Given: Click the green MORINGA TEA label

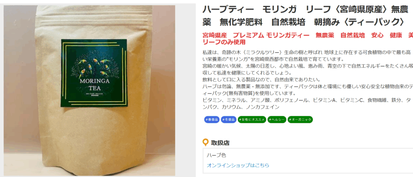Looking at the screenshot, I should point(94,73).
